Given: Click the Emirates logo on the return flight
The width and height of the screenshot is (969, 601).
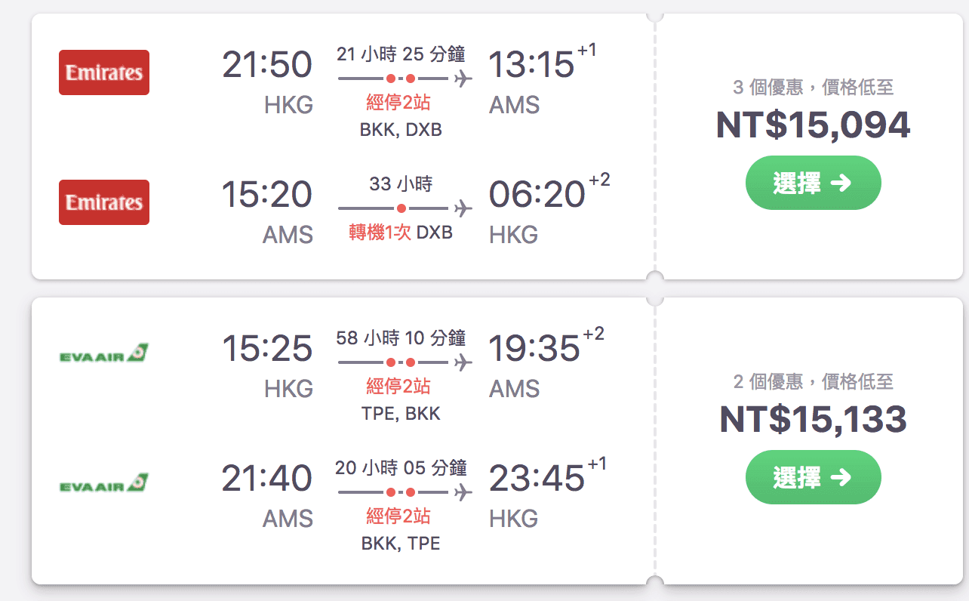Looking at the screenshot, I should click(104, 202).
